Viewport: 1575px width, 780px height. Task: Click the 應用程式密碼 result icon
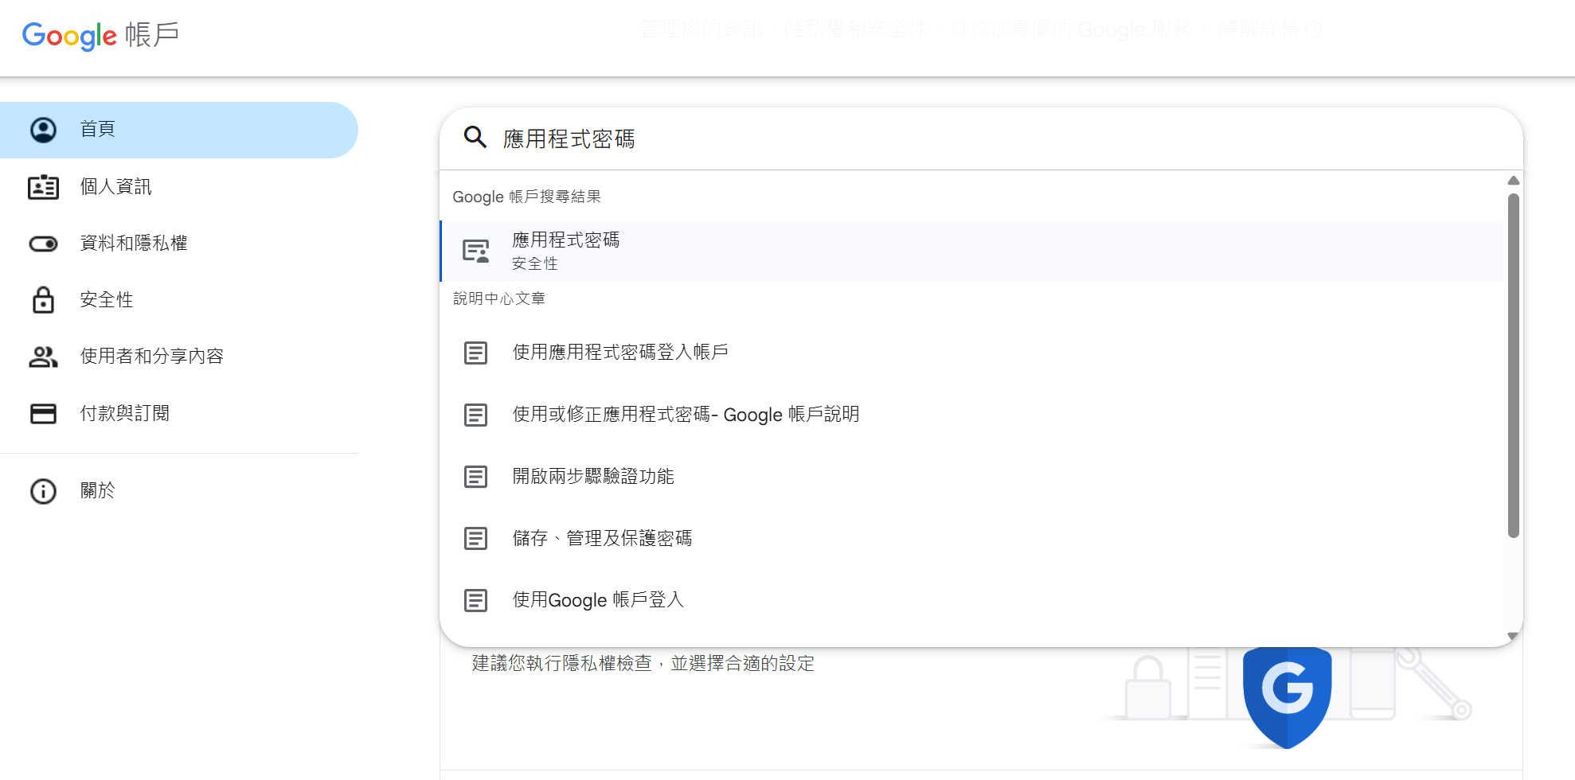pos(476,252)
